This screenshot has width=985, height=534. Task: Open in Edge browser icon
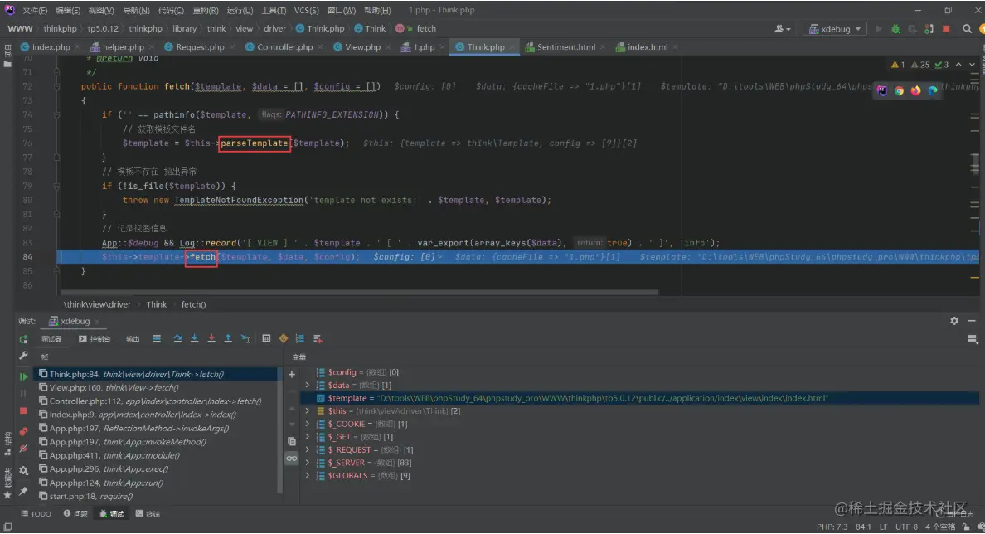[933, 90]
